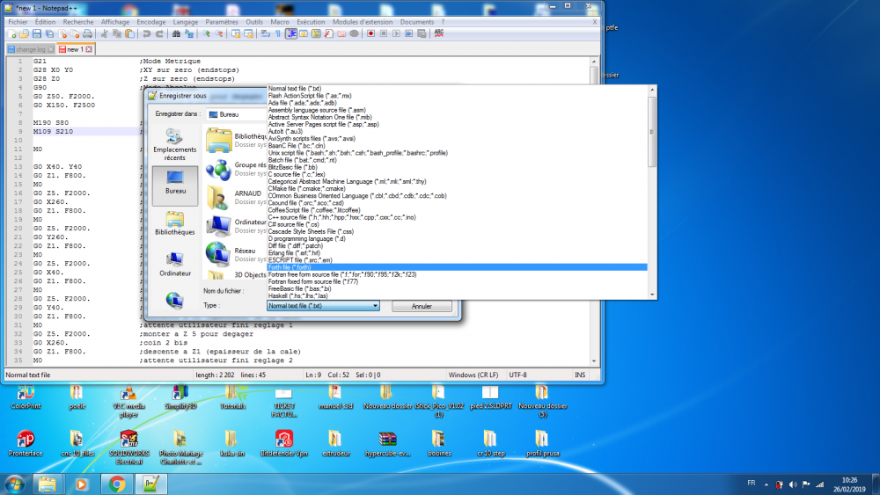Open the Recherche menu
880x495 pixels.
[x=78, y=22]
